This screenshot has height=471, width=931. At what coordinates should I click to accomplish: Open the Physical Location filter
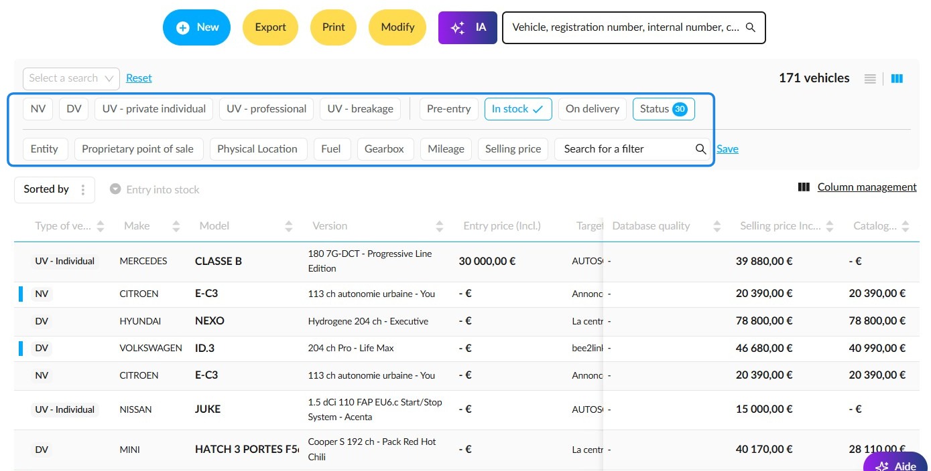pyautogui.click(x=257, y=149)
